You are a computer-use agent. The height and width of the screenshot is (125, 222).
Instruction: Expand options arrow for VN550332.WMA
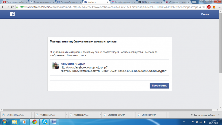(100, 114)
